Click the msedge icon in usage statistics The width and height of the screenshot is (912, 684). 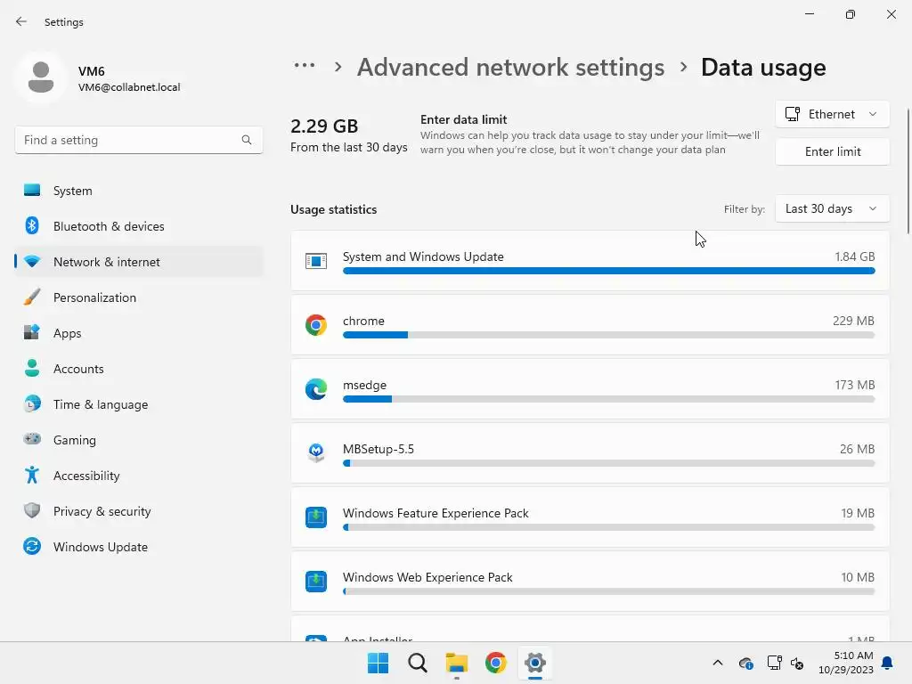[x=315, y=389]
